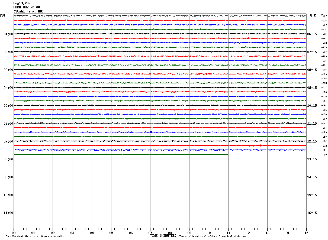Click minute 00 on the time axis
Image resolution: width=328 pixels, height=240 pixels.
(14, 233)
